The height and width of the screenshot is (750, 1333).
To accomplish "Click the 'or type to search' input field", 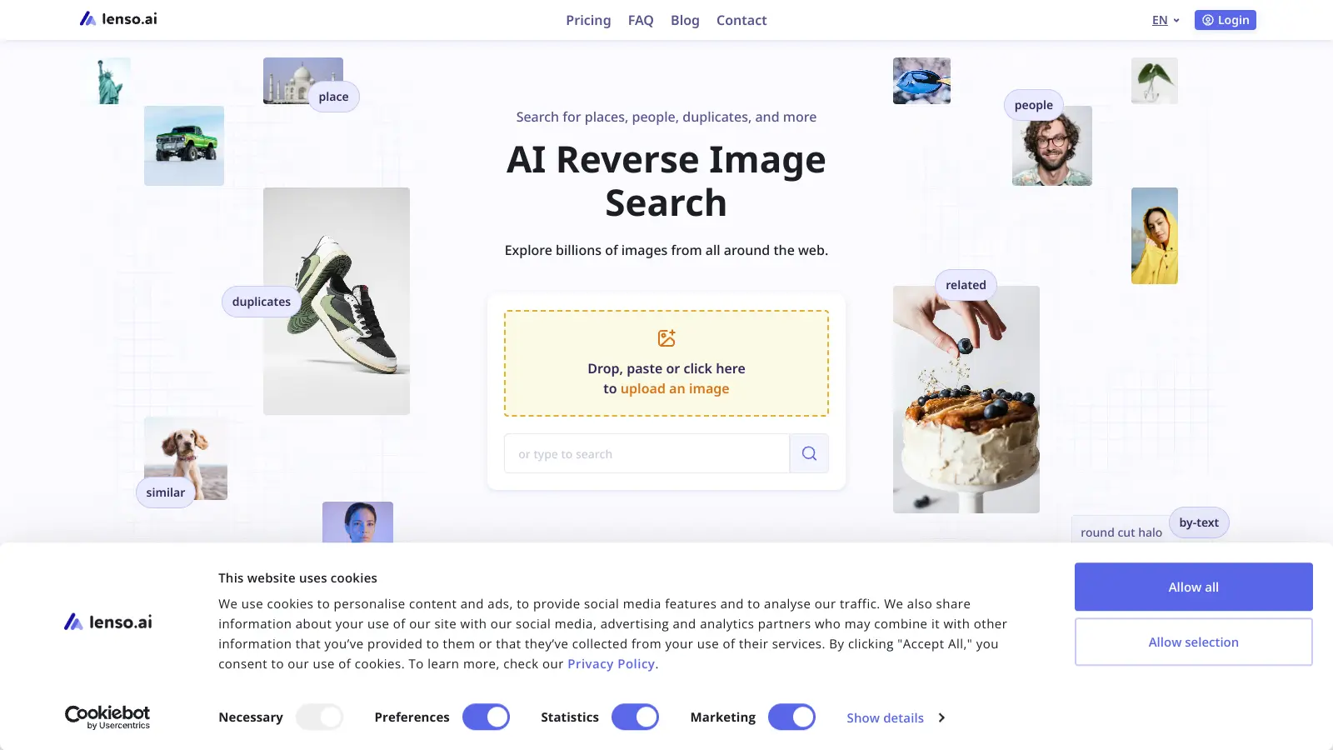I will pos(647,452).
